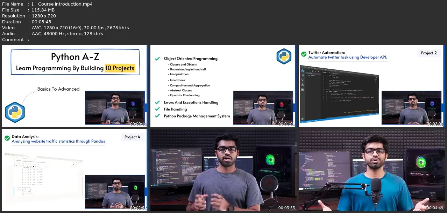The height and width of the screenshot is (213, 447).
Task: Click the green check beside Object Oriented Programming
Action: tap(157, 59)
